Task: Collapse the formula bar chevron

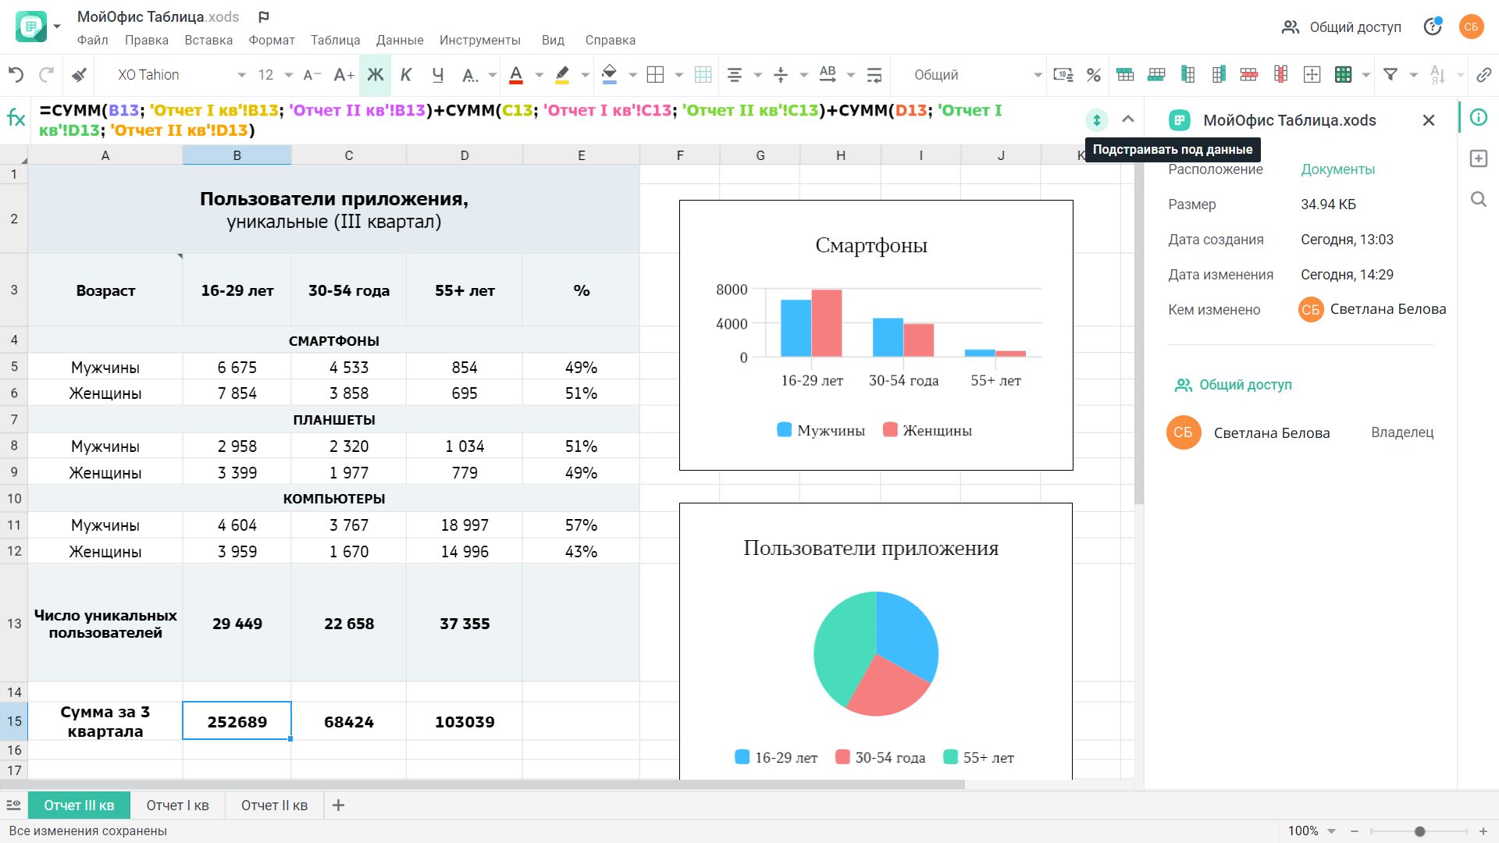Action: pyautogui.click(x=1128, y=119)
